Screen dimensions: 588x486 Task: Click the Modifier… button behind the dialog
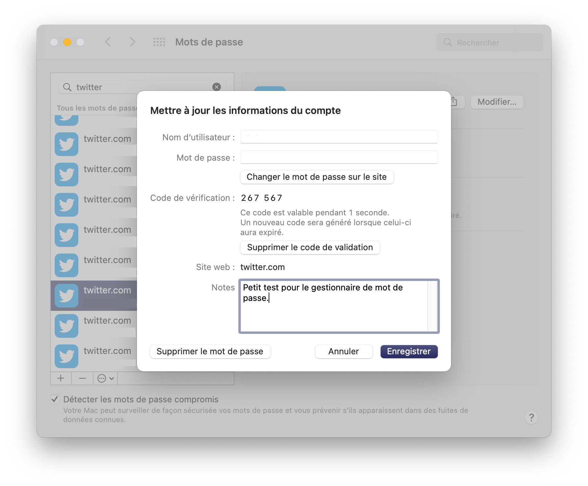[497, 102]
